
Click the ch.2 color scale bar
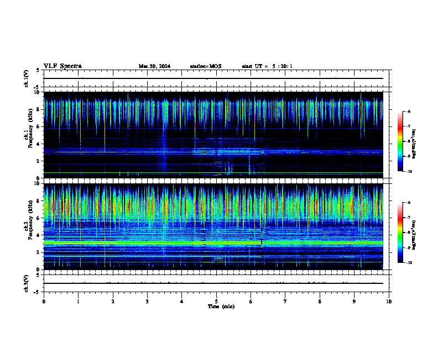click(x=400, y=233)
